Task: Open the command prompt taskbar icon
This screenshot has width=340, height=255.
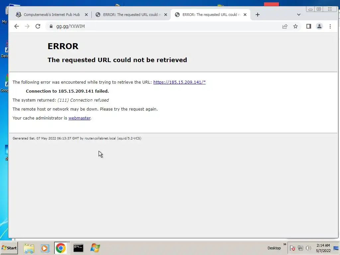Action: (x=78, y=248)
